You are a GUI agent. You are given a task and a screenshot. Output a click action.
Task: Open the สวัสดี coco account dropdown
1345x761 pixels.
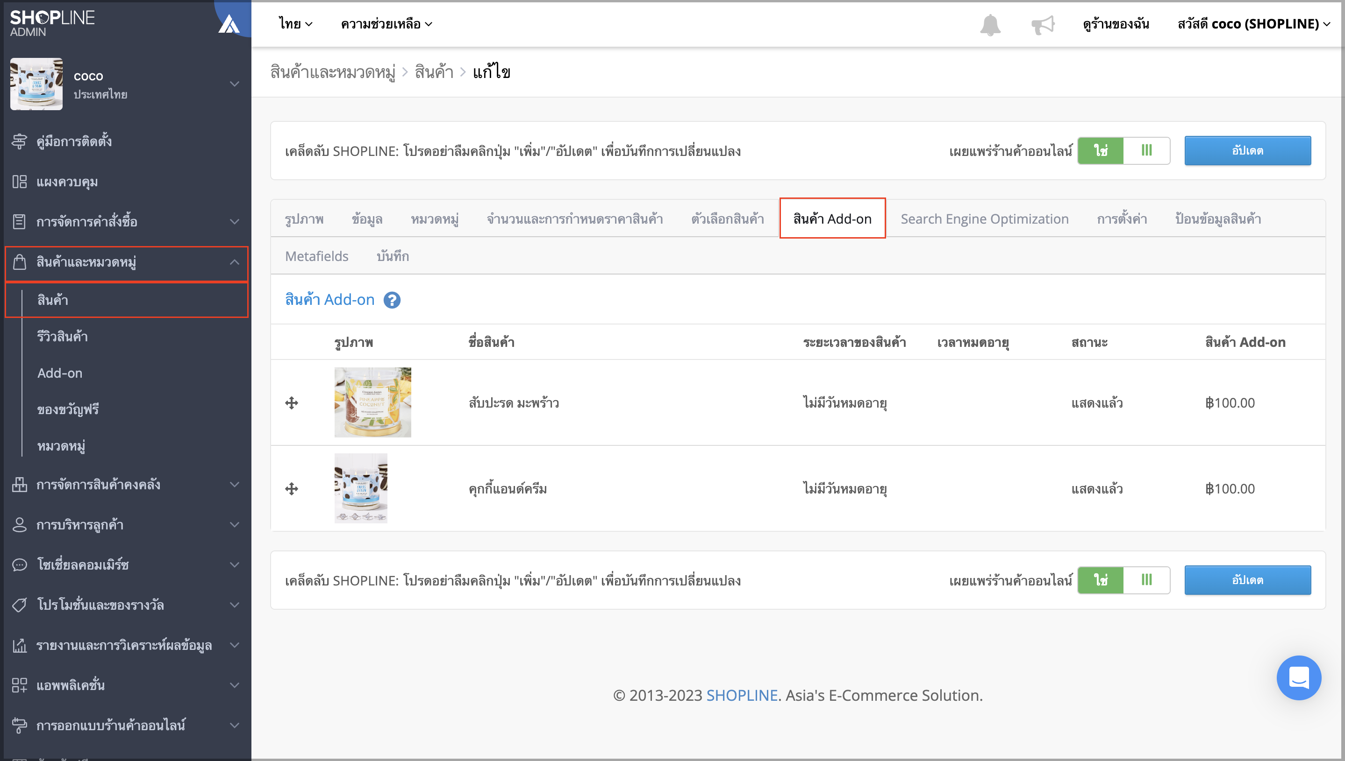1254,24
